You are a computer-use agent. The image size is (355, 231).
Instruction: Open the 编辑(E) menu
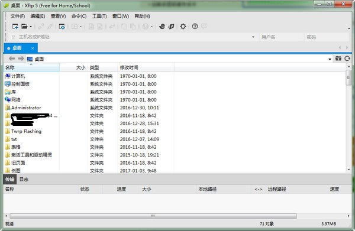point(38,17)
